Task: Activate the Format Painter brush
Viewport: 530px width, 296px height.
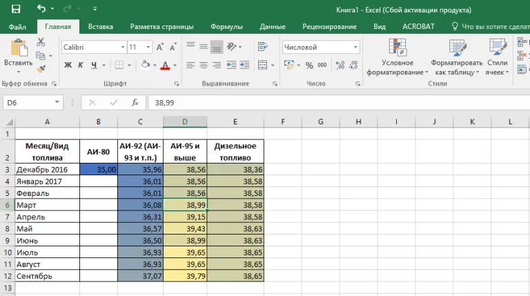Action: coord(41,69)
